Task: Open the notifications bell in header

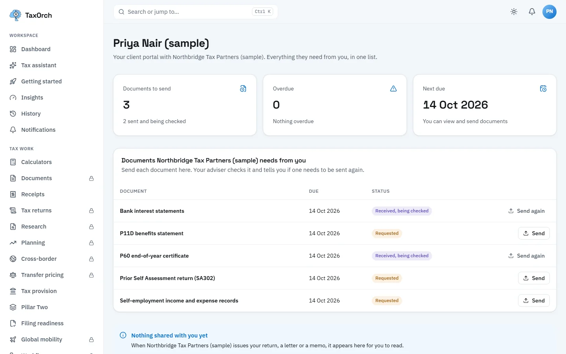Action: (x=532, y=12)
